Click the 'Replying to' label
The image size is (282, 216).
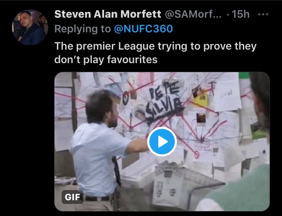(x=83, y=29)
